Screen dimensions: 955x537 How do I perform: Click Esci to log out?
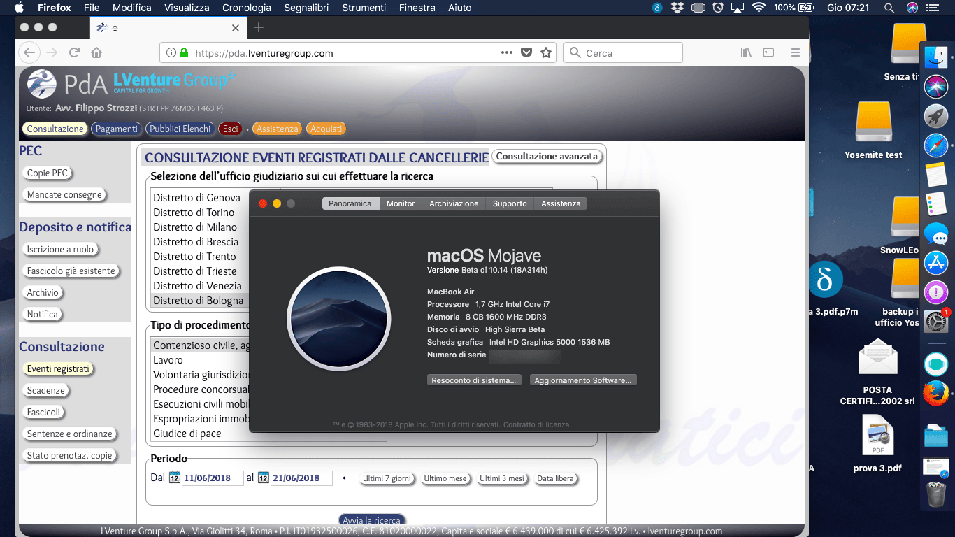pyautogui.click(x=231, y=129)
